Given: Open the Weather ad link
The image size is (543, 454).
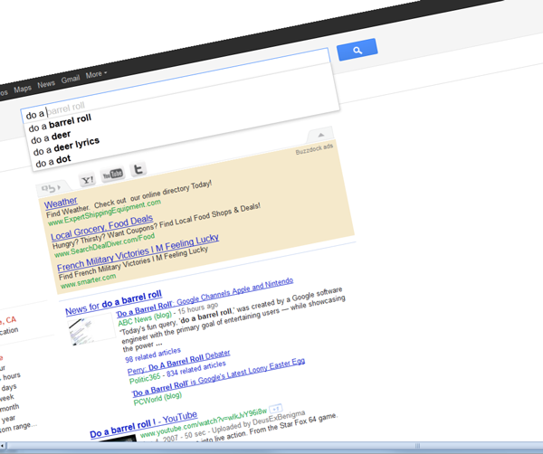Looking at the screenshot, I should [61, 203].
